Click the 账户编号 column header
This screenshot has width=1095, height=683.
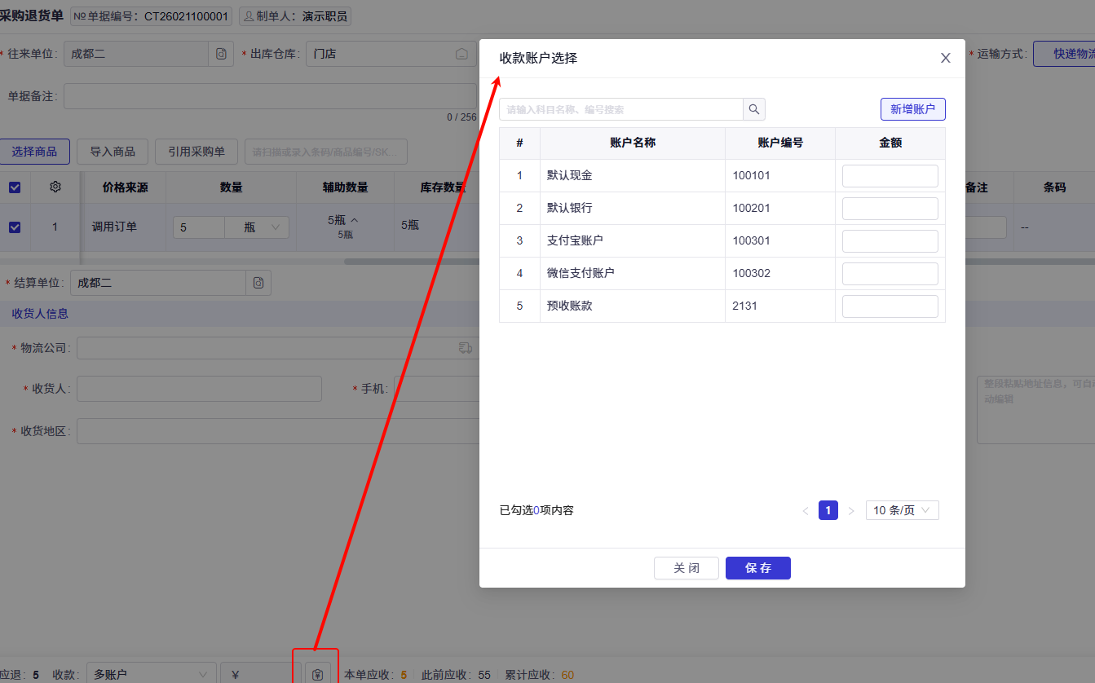pyautogui.click(x=780, y=143)
